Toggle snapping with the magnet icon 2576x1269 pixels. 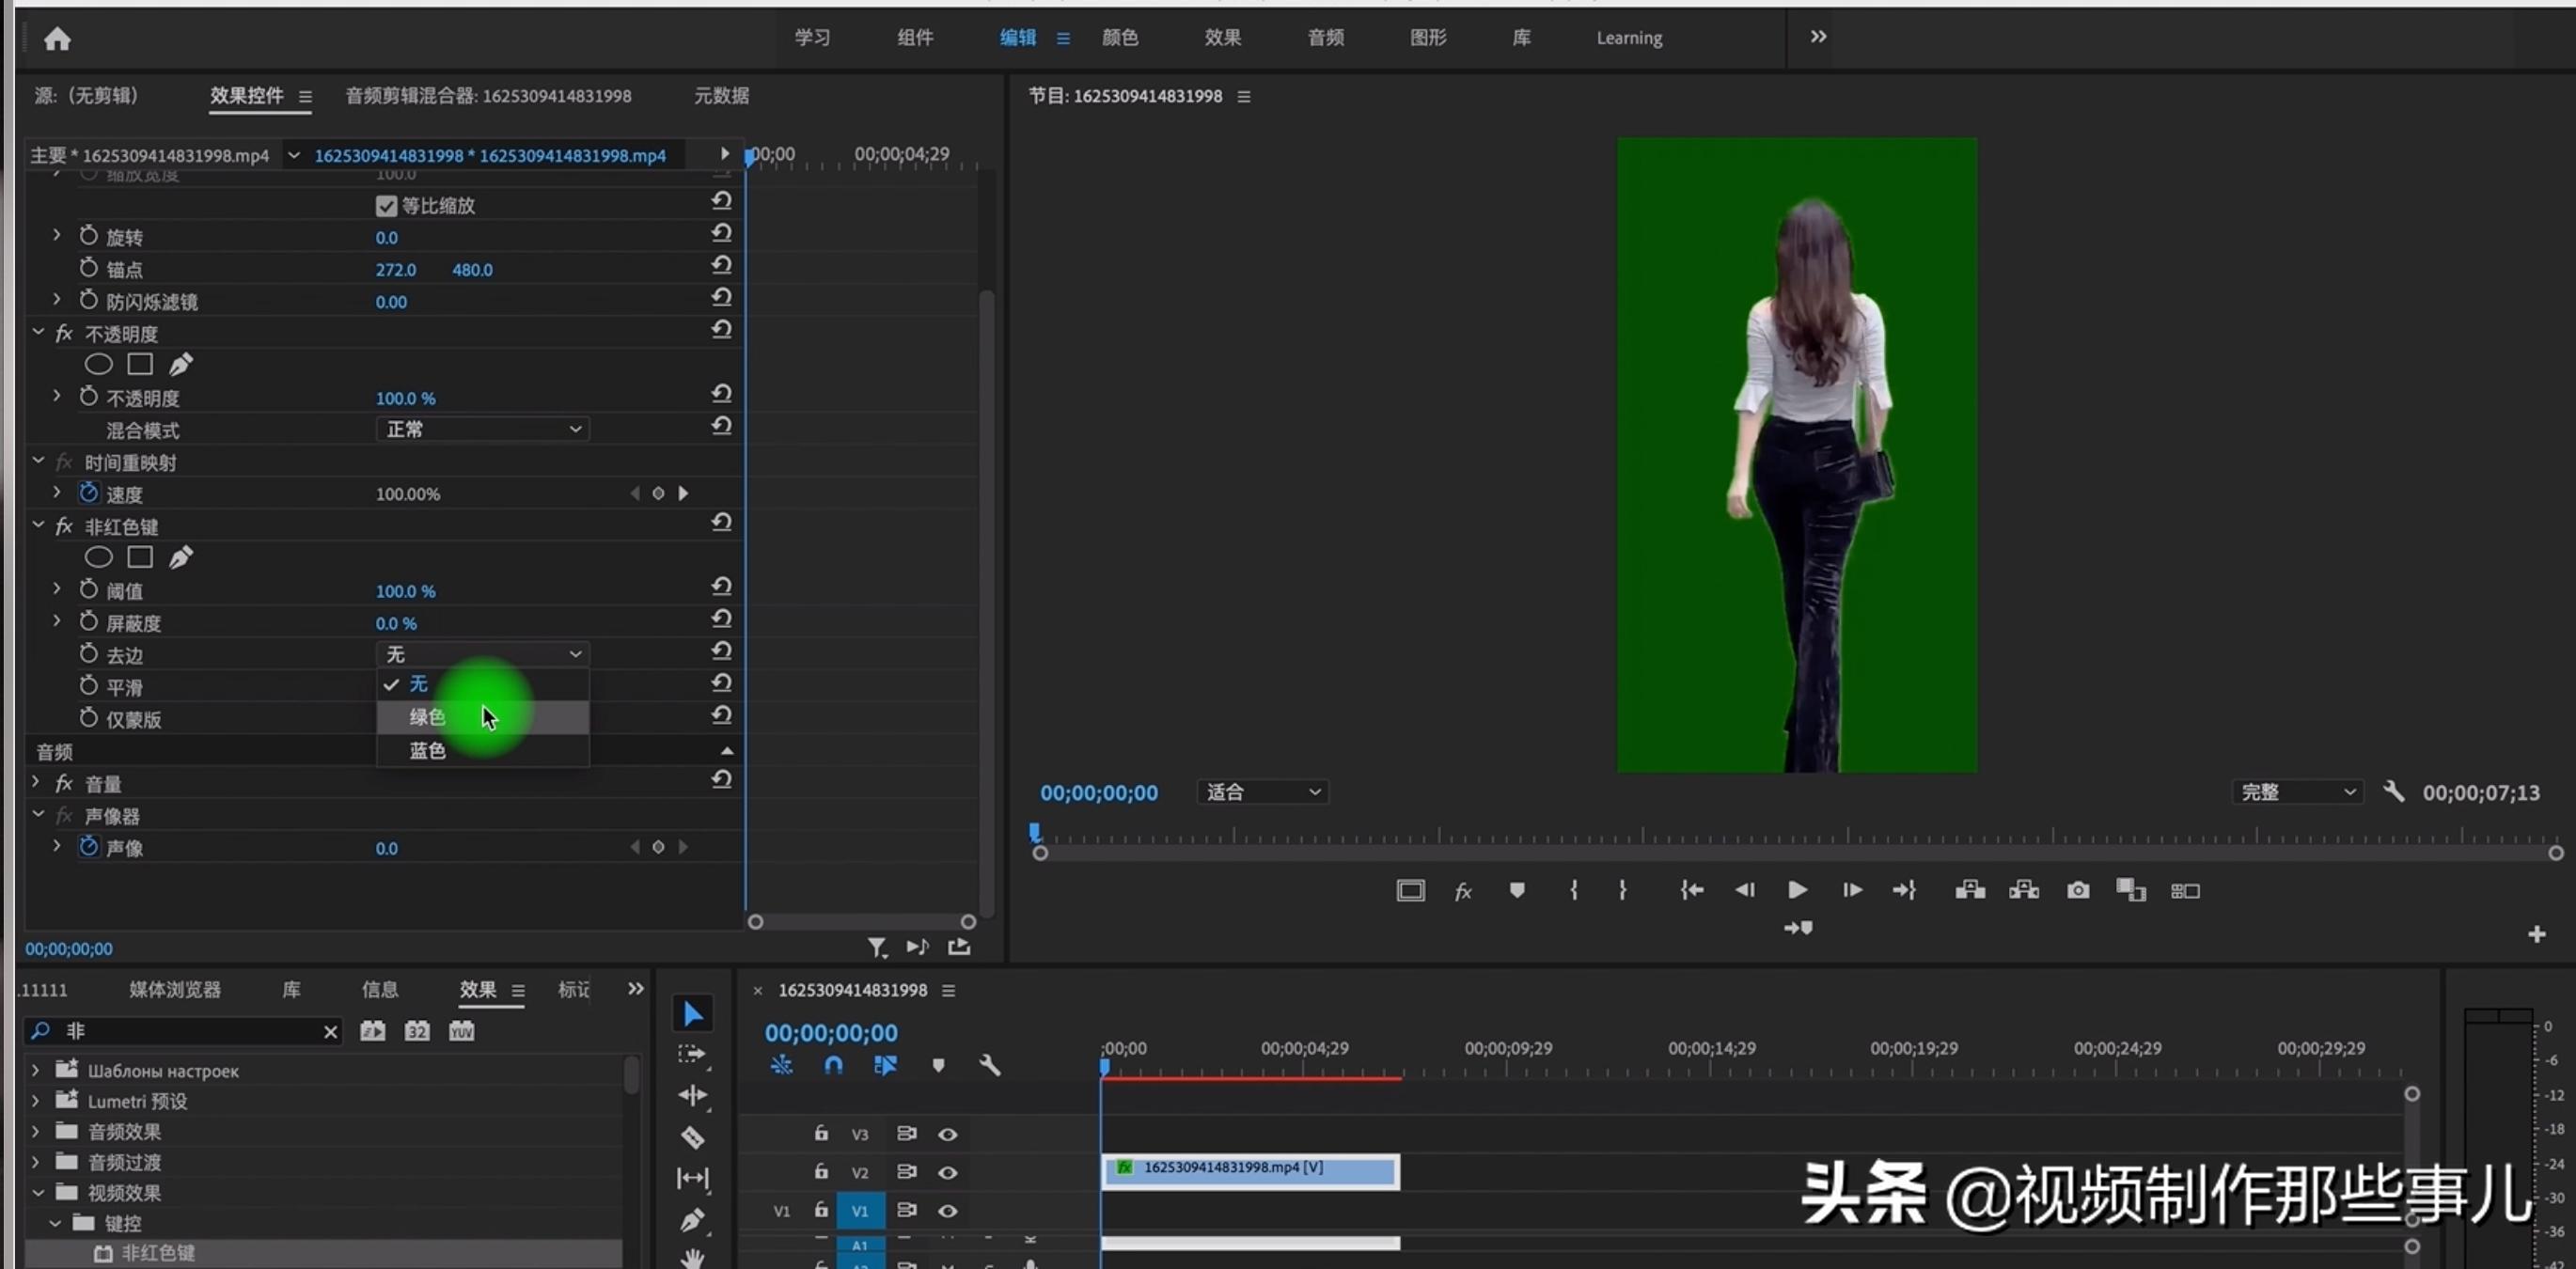pyautogui.click(x=833, y=1065)
